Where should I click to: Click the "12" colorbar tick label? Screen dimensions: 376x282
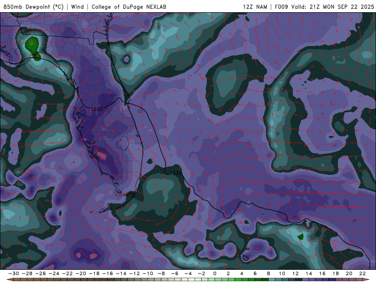coord(296,274)
